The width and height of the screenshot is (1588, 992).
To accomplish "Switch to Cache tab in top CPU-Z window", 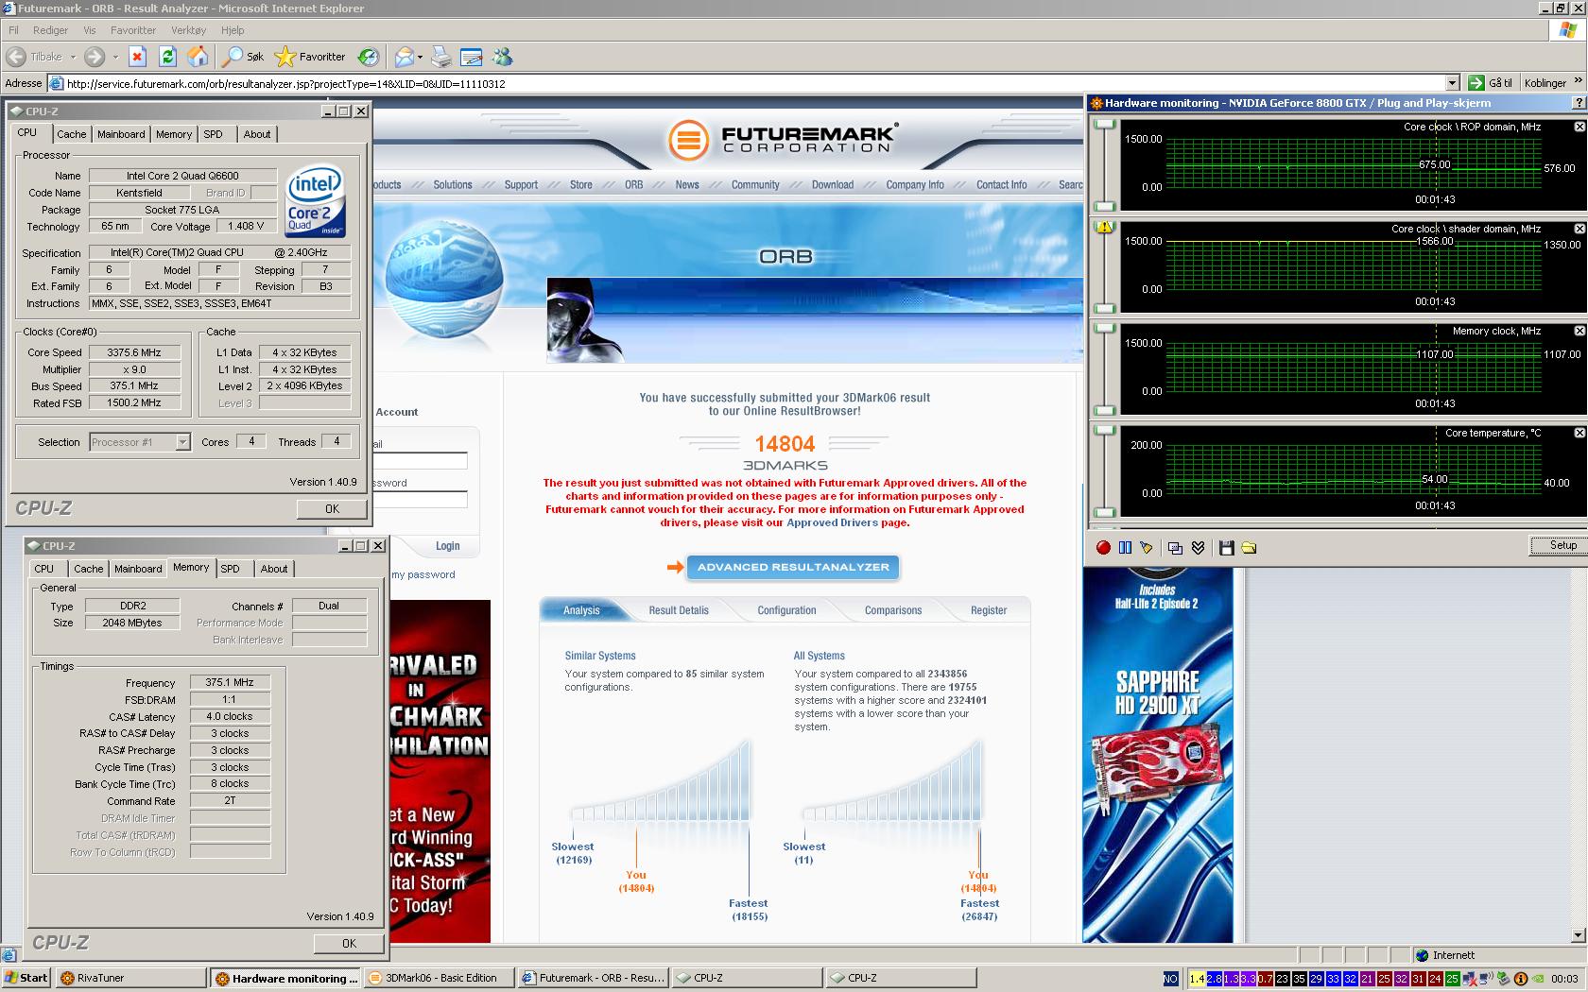I will pos(71,134).
